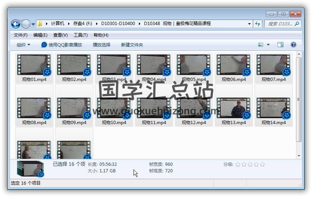Click the scrollbar down arrow
The image size is (312, 197).
pyautogui.click(x=299, y=156)
